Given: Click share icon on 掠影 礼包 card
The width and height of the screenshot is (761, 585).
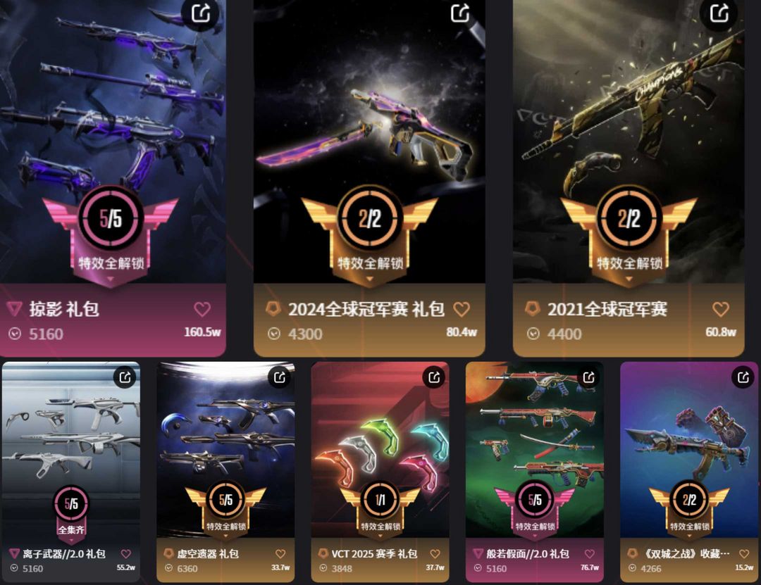Looking at the screenshot, I should [x=201, y=13].
